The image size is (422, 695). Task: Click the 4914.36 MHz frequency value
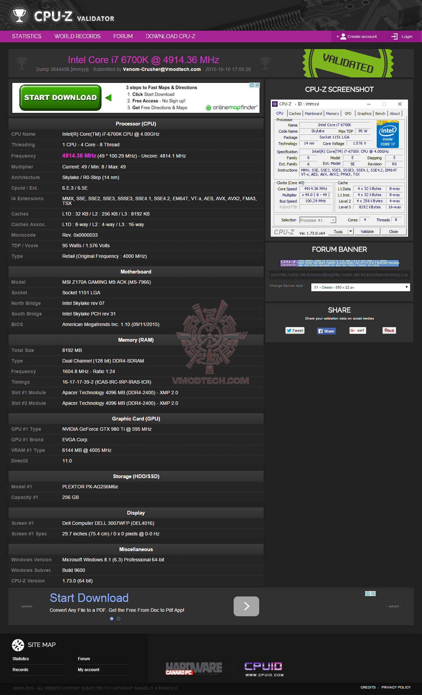(79, 156)
